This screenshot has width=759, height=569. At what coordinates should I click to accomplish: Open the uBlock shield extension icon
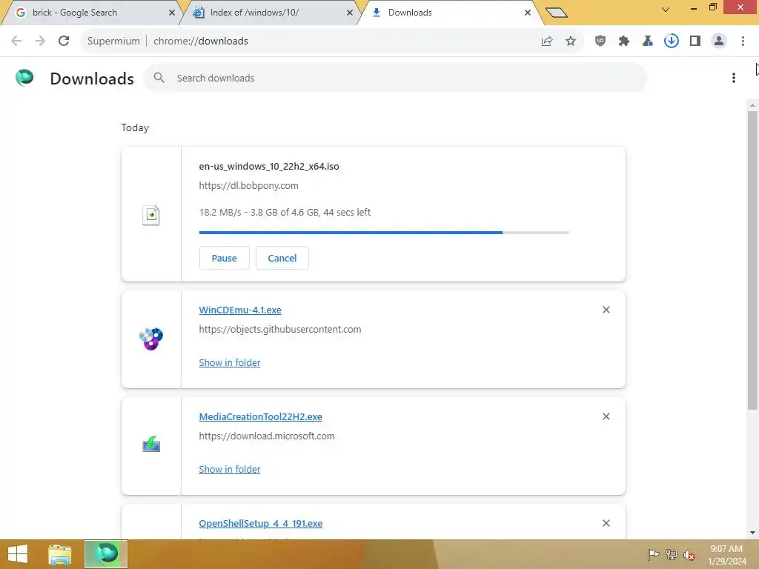tap(600, 41)
